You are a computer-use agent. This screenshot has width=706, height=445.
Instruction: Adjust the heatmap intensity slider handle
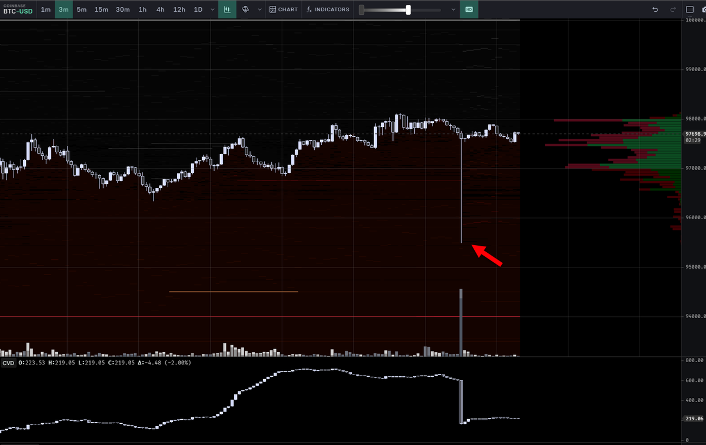point(408,9)
